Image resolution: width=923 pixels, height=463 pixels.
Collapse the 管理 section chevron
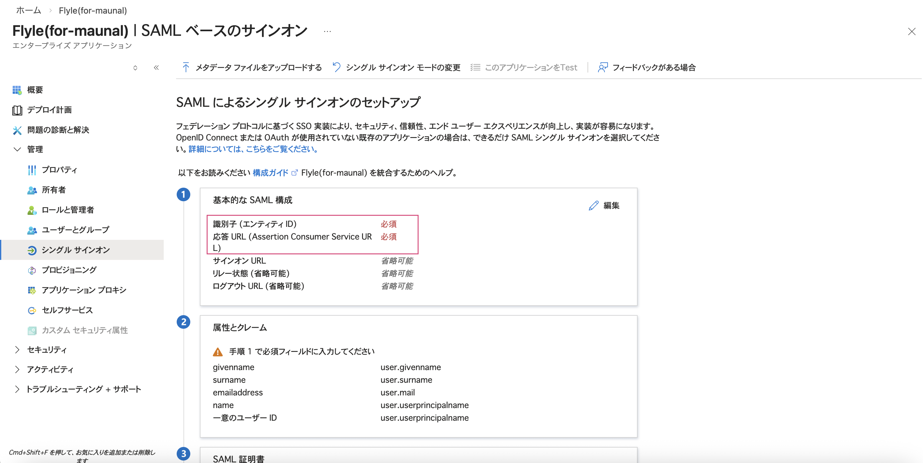tap(17, 149)
